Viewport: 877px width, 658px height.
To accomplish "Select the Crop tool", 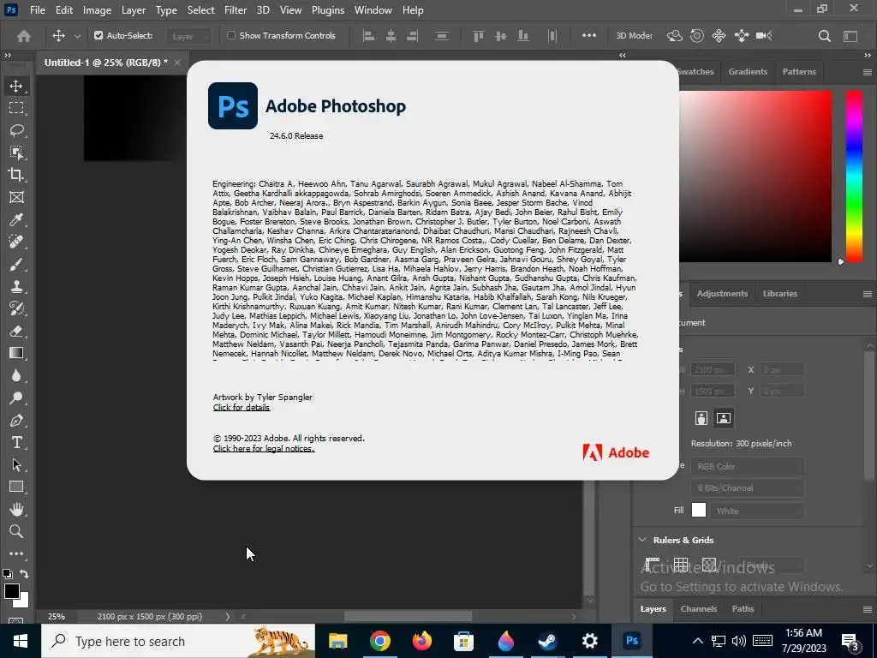I will tap(16, 175).
